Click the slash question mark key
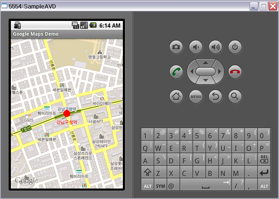The image size is (279, 199). 238,185
